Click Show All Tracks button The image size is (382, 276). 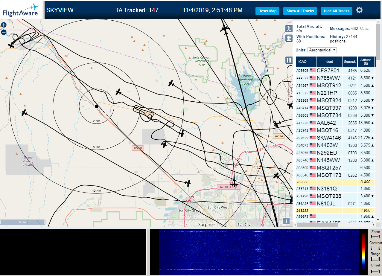300,11
